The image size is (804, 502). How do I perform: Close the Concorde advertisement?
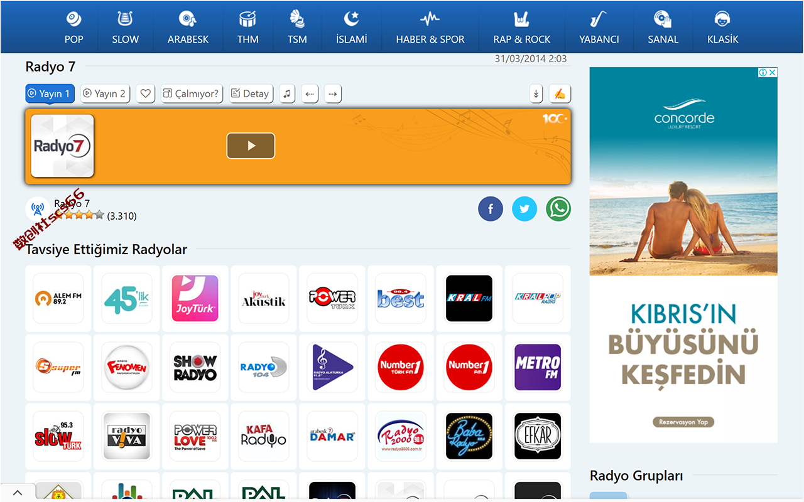click(773, 73)
